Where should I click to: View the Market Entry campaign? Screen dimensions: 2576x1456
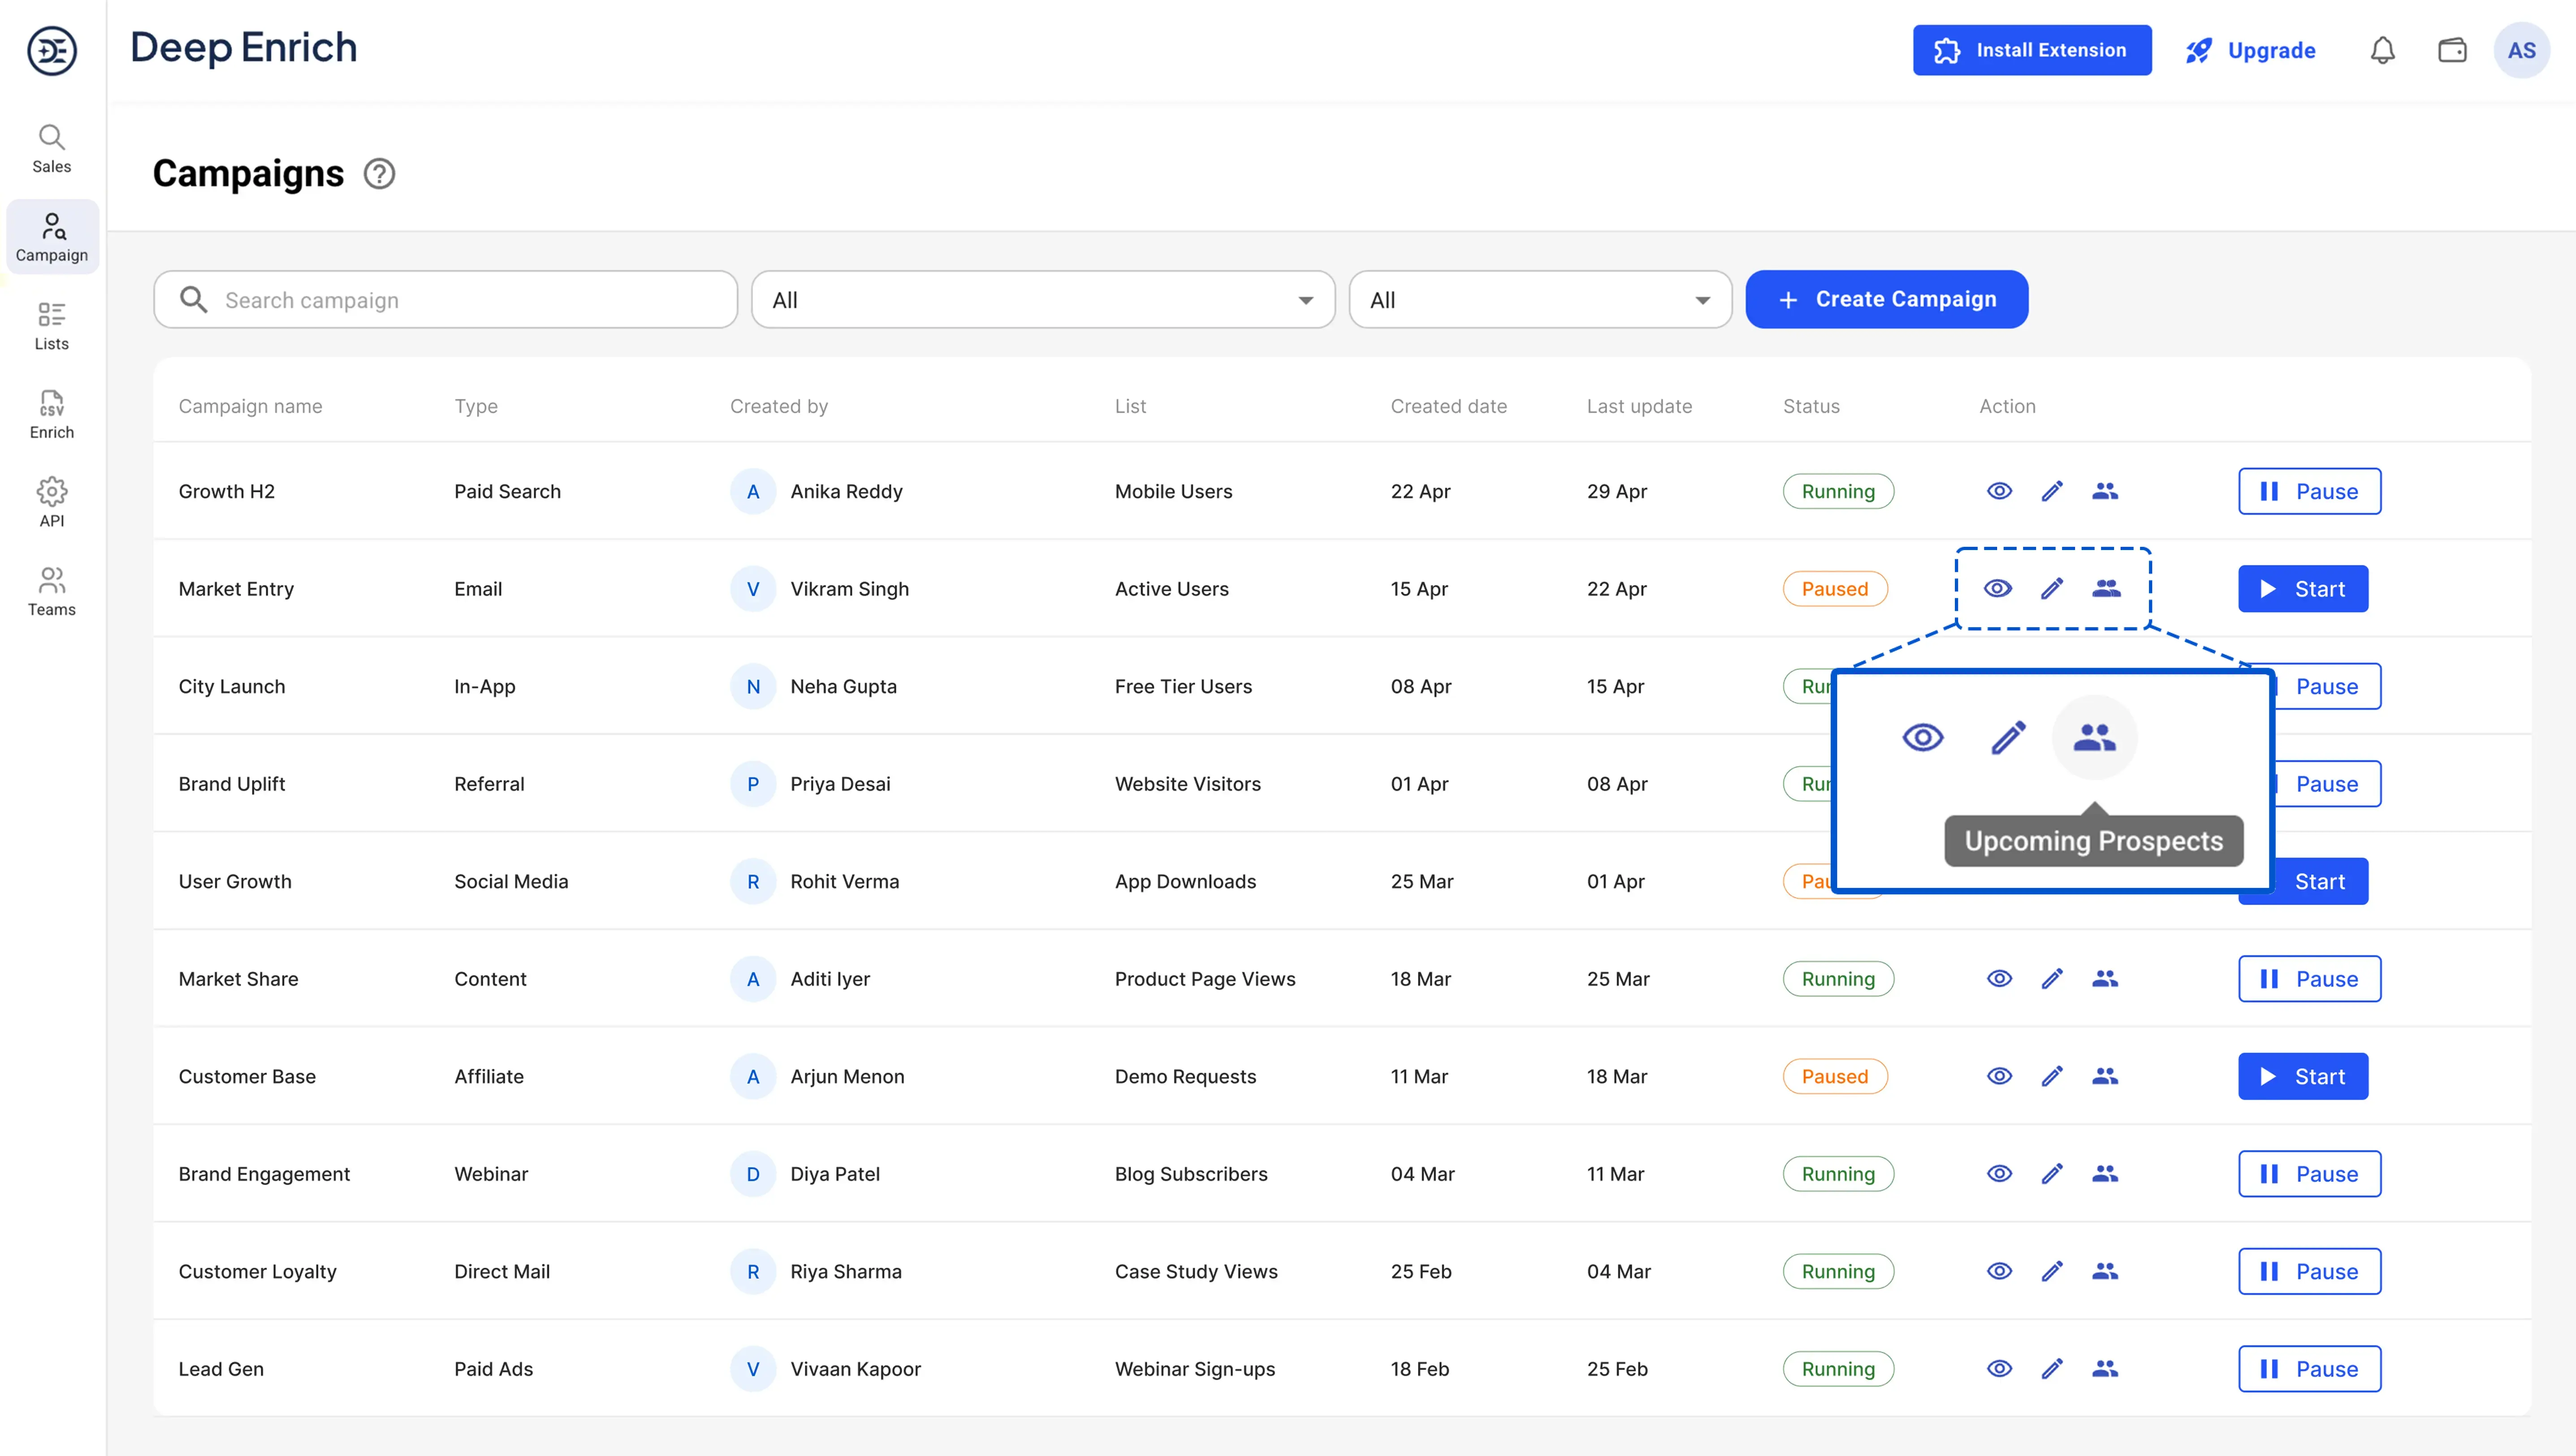point(1998,588)
